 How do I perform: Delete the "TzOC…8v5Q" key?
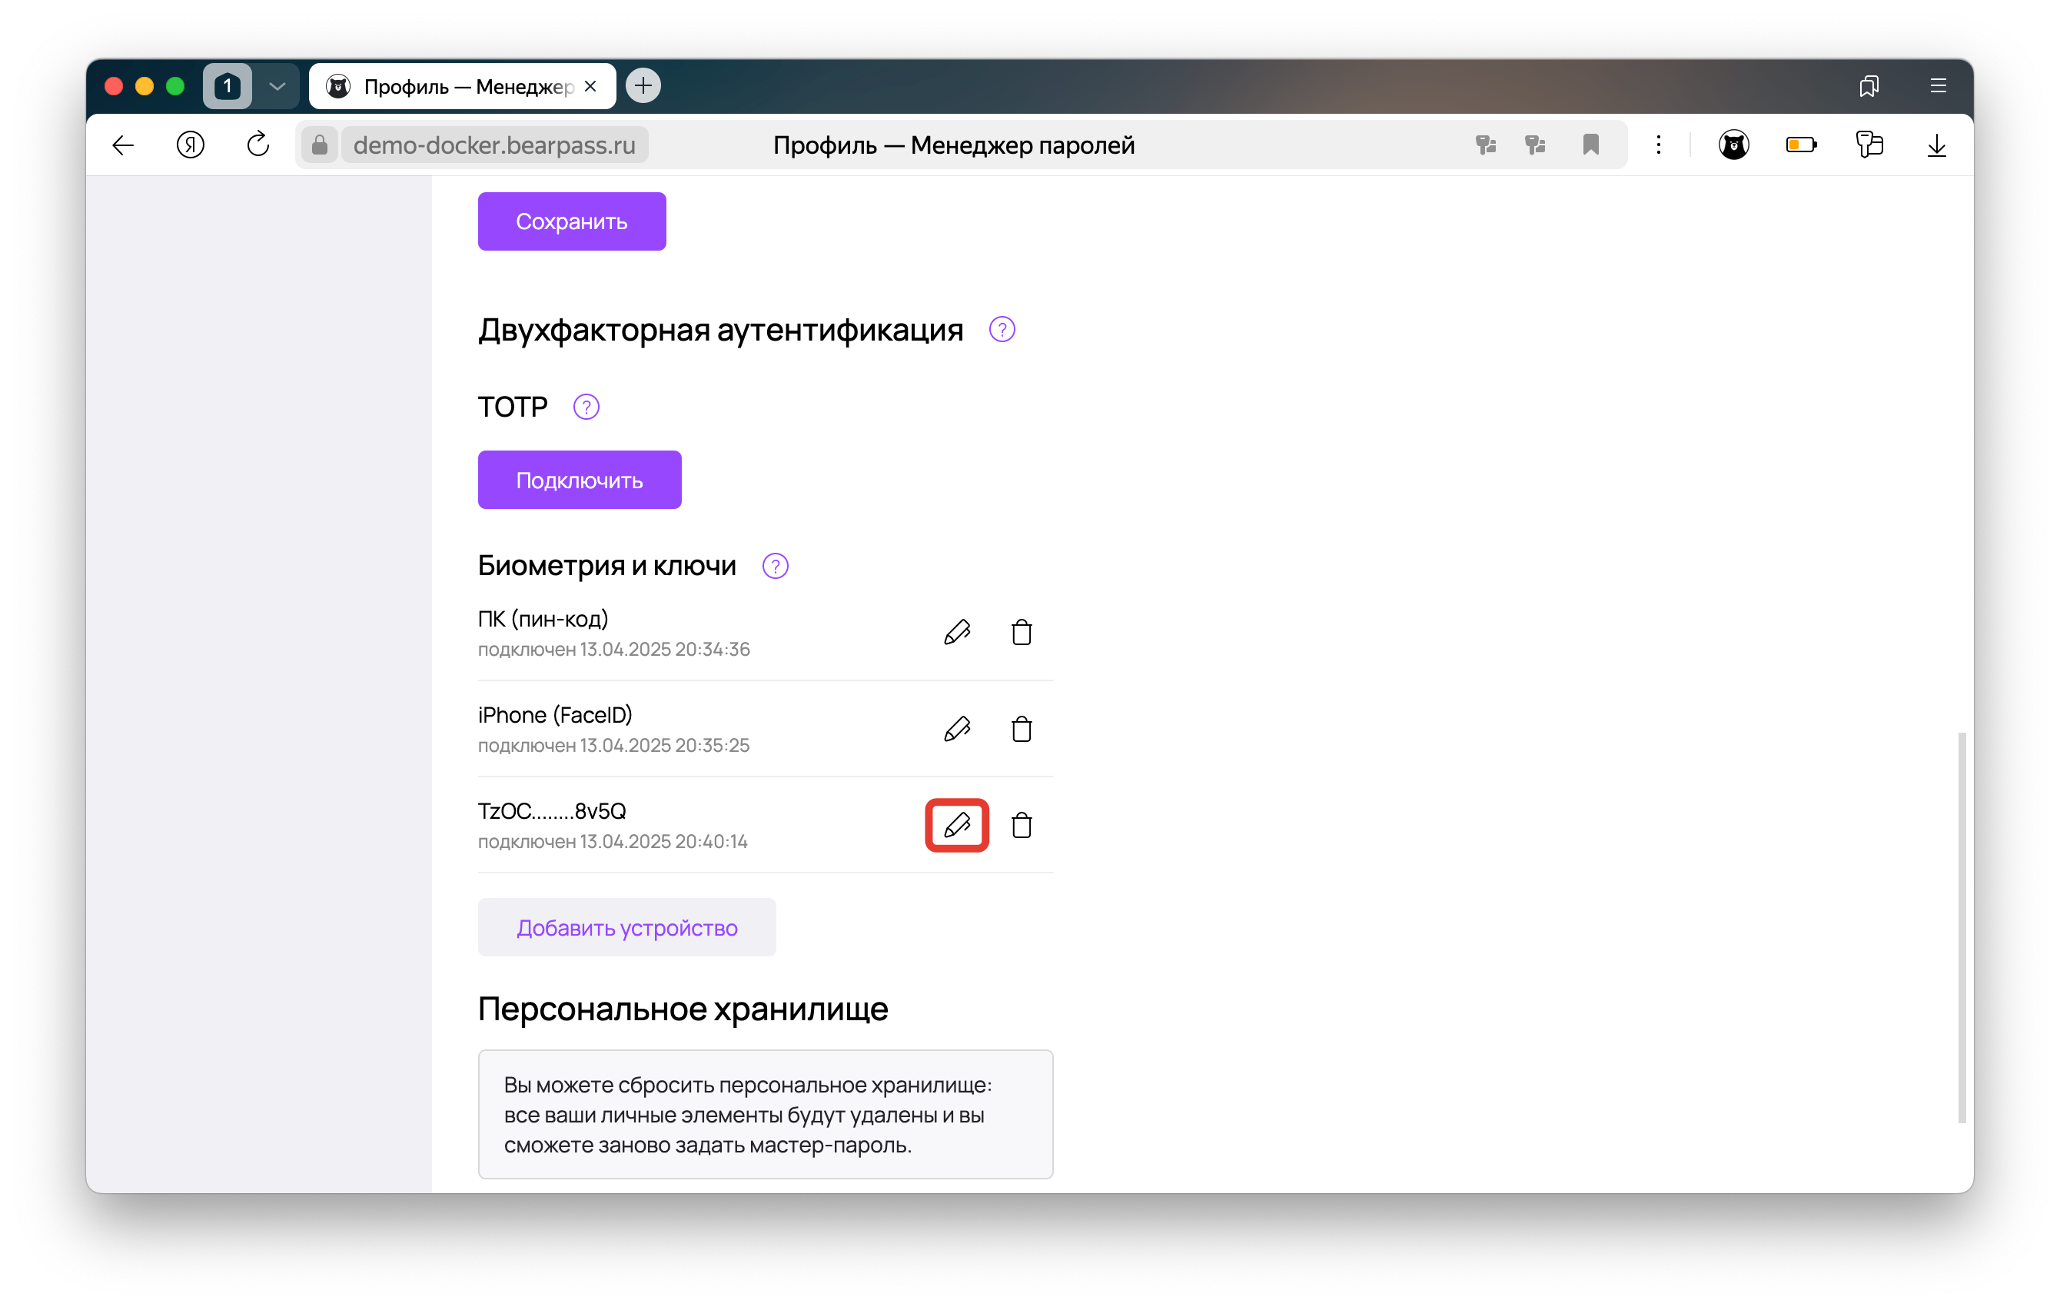(x=1023, y=825)
